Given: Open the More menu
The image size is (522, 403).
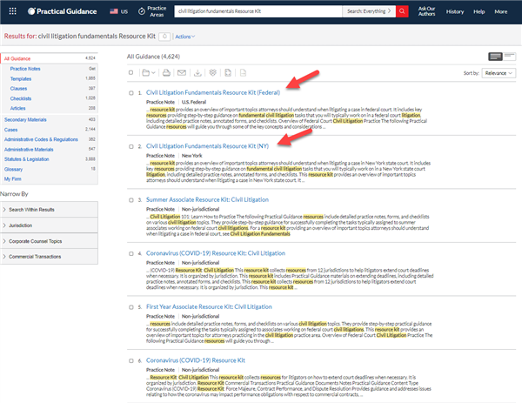Looking at the screenshot, I should point(501,11).
